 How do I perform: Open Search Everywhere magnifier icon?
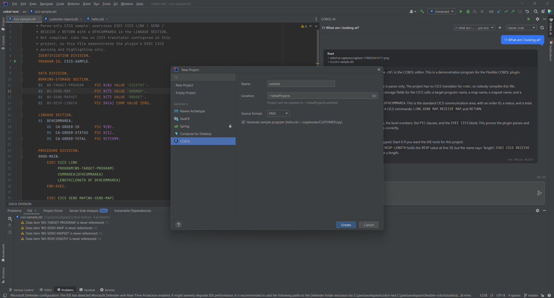pos(536,11)
